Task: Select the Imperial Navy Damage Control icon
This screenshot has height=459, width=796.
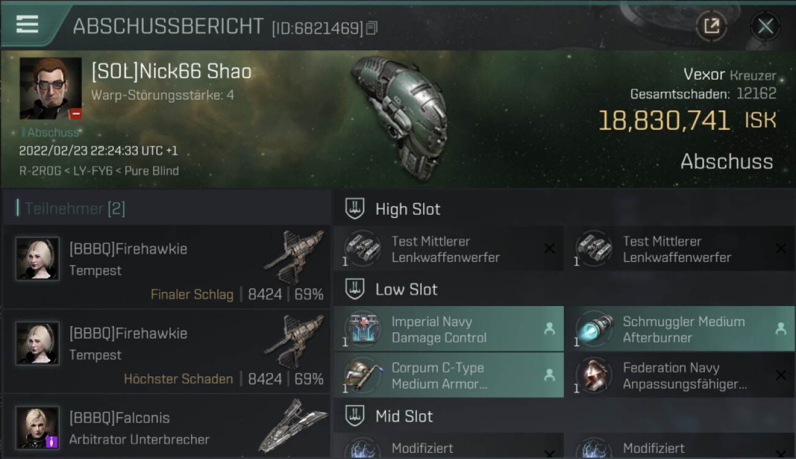Action: 362,329
